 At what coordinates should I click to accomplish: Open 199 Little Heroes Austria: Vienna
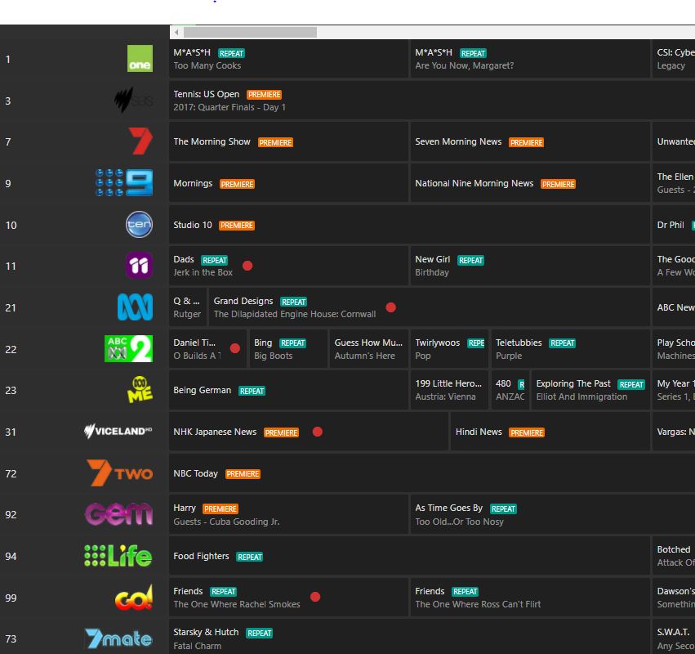(x=449, y=390)
